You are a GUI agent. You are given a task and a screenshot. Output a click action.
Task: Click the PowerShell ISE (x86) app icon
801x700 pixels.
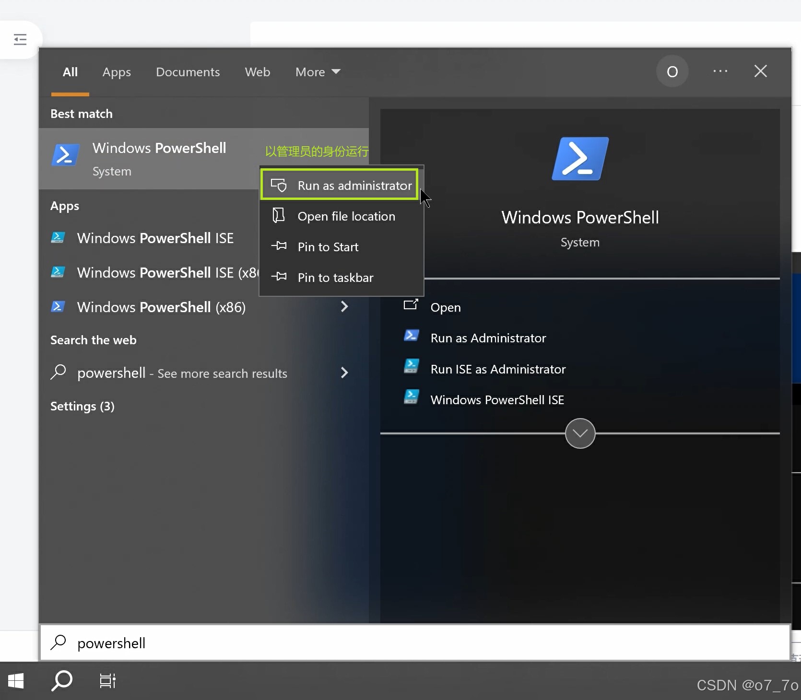58,272
